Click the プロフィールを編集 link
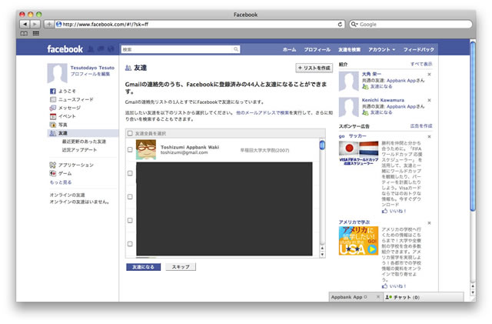Screen dimensions: 492x324 point(90,74)
